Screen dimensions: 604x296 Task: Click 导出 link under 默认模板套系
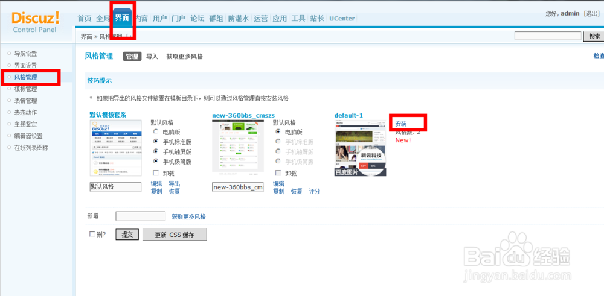coord(174,184)
